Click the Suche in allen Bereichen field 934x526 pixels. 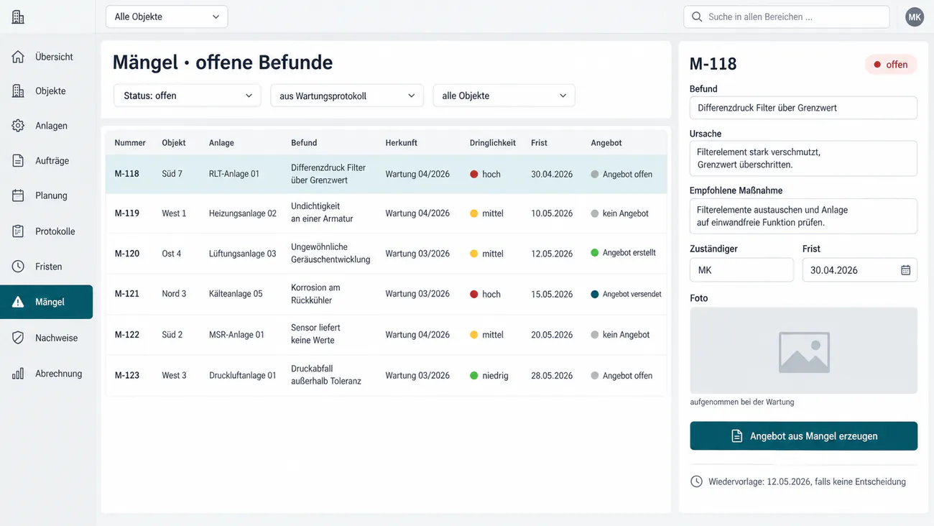coord(786,17)
